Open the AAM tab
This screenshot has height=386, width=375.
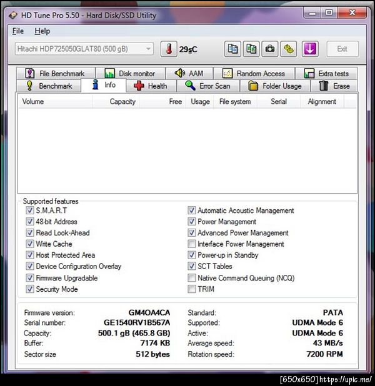pos(189,73)
